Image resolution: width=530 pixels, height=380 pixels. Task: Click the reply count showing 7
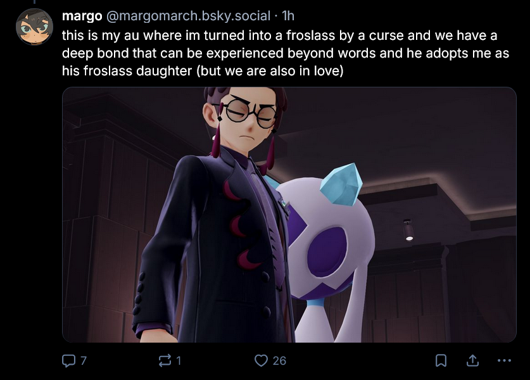click(x=84, y=361)
